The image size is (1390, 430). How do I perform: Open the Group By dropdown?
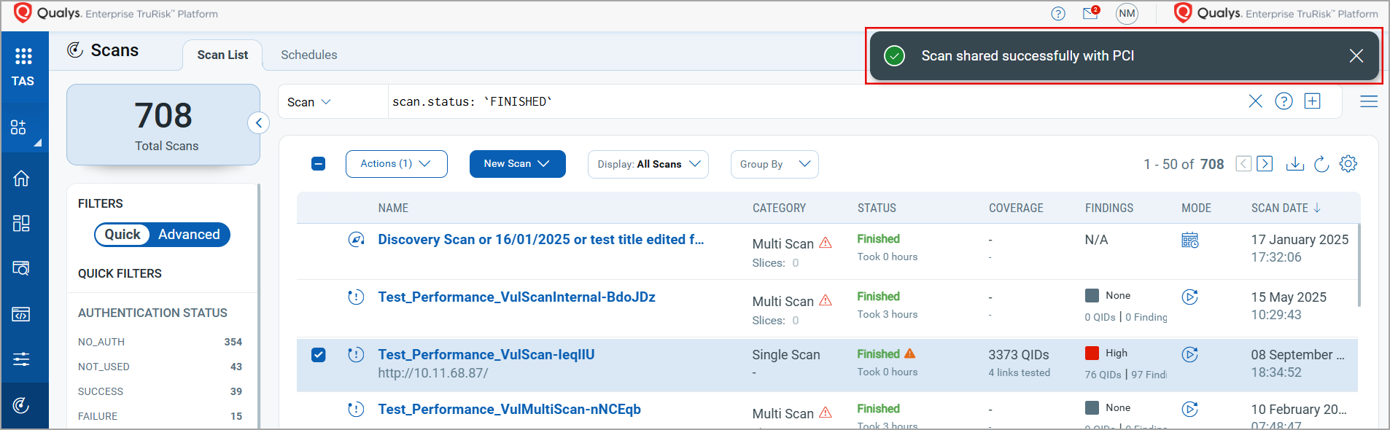click(774, 164)
